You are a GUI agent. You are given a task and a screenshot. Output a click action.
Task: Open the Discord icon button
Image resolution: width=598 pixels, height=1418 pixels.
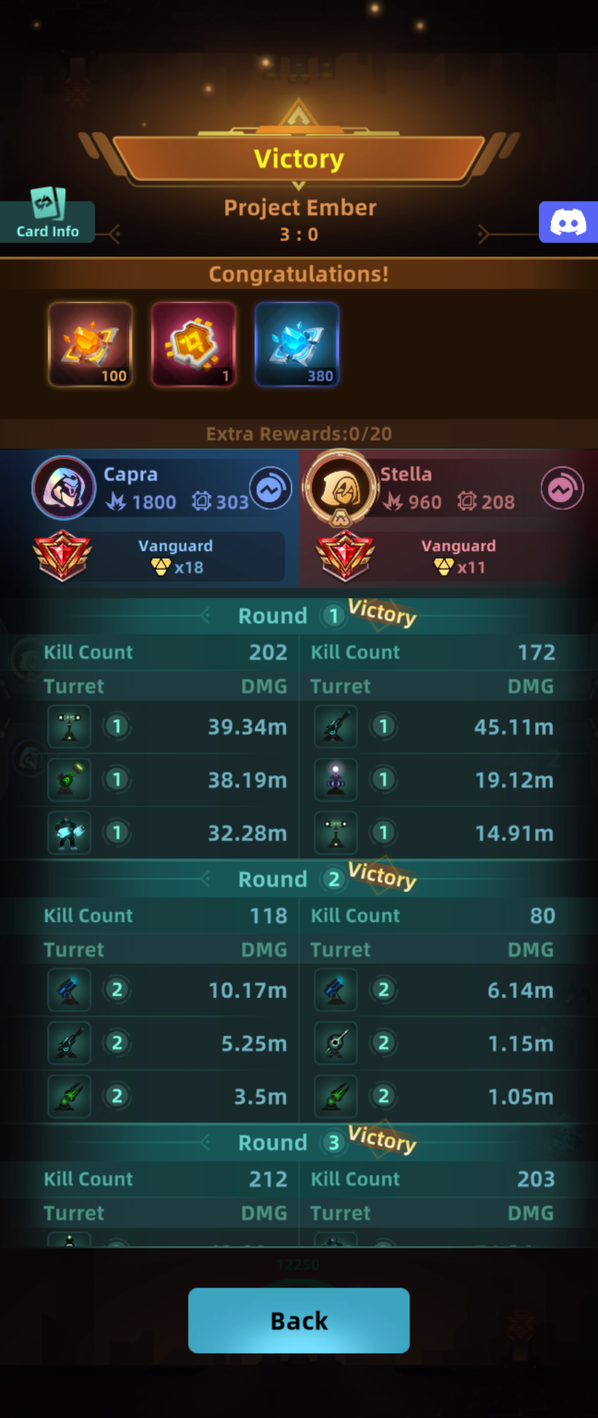568,222
